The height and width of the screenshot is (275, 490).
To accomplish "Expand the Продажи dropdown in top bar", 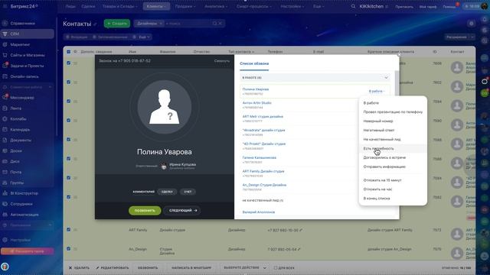I will (x=185, y=6).
